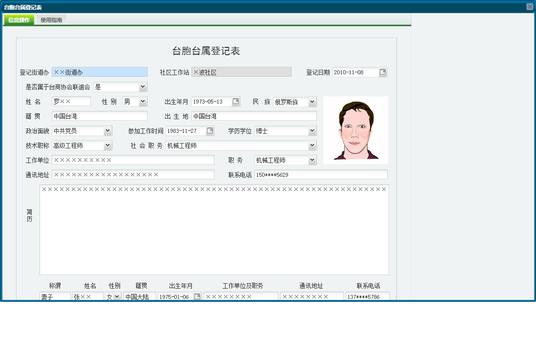The height and width of the screenshot is (355, 536).
Task: Click into the 联系电话 field
Action: click(320, 174)
